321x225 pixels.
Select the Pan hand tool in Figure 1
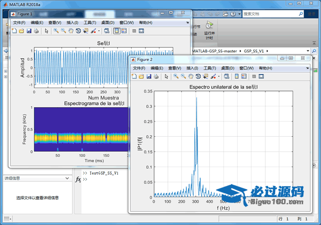pos(71,31)
